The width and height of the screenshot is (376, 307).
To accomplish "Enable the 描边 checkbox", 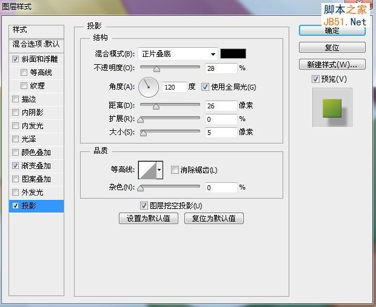I will click(15, 99).
